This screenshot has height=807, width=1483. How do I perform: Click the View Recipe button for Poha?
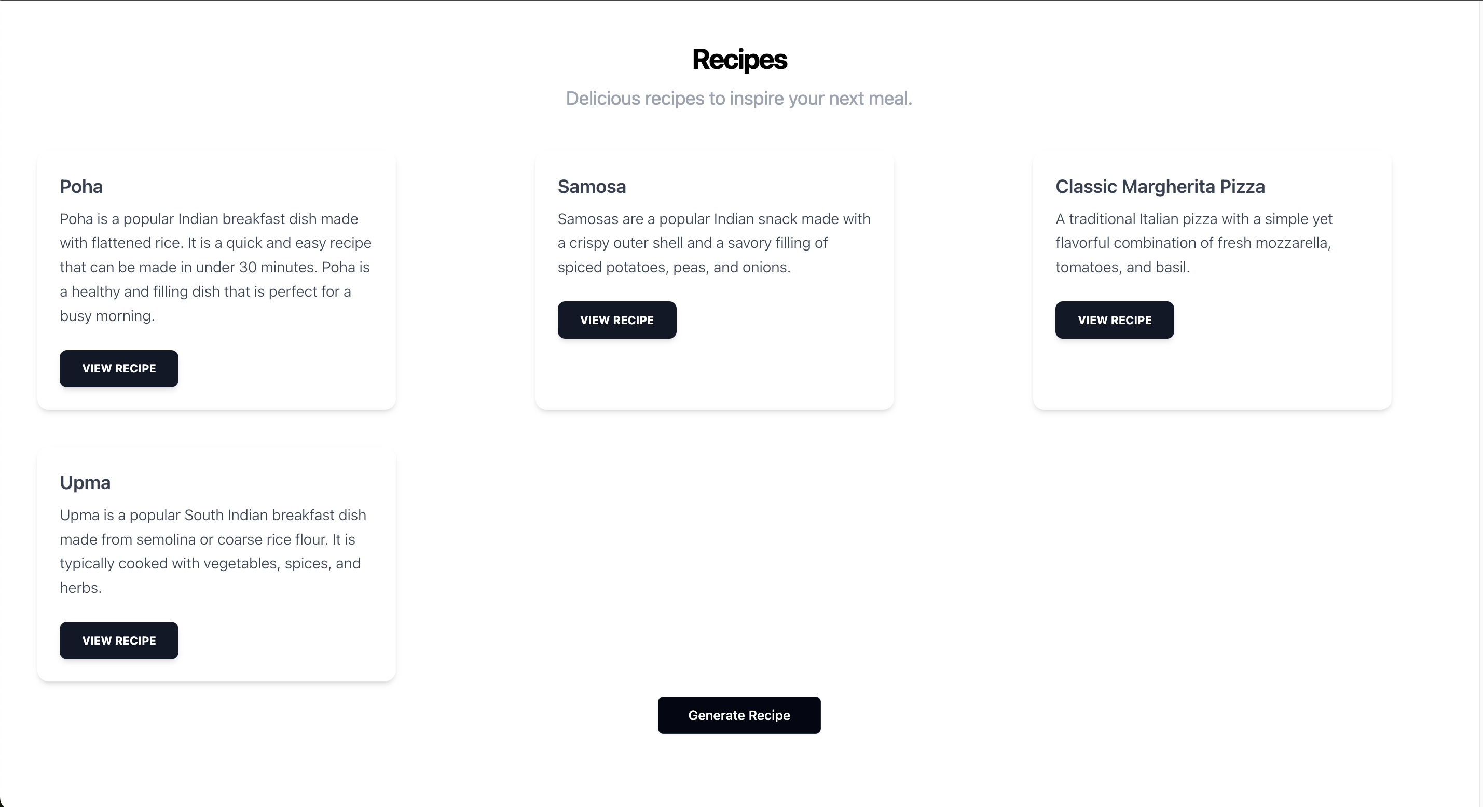pos(119,368)
